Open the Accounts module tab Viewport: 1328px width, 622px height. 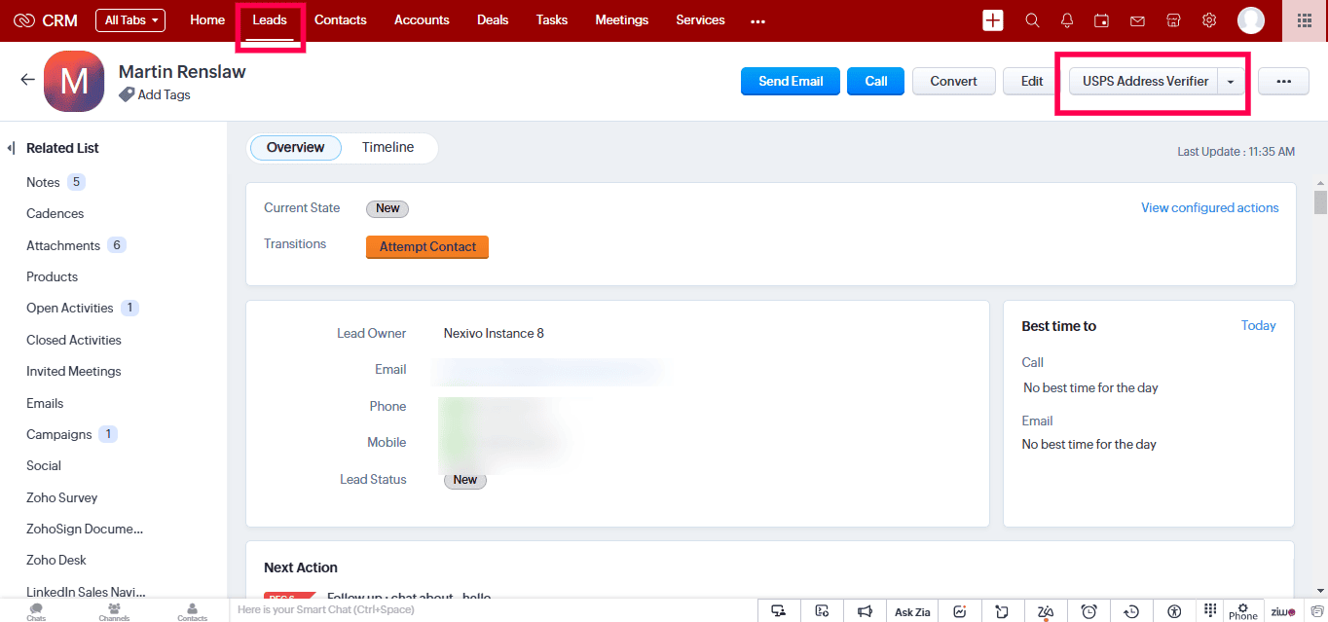(x=422, y=20)
